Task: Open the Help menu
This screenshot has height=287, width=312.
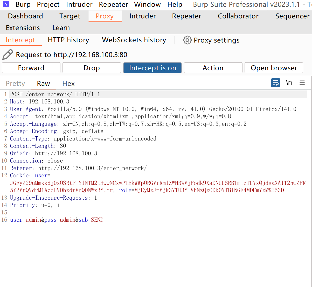Action: pyautogui.click(x=175, y=4)
